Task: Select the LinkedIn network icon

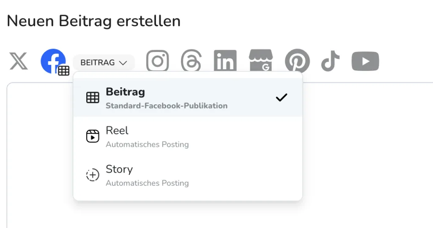Action: tap(225, 61)
